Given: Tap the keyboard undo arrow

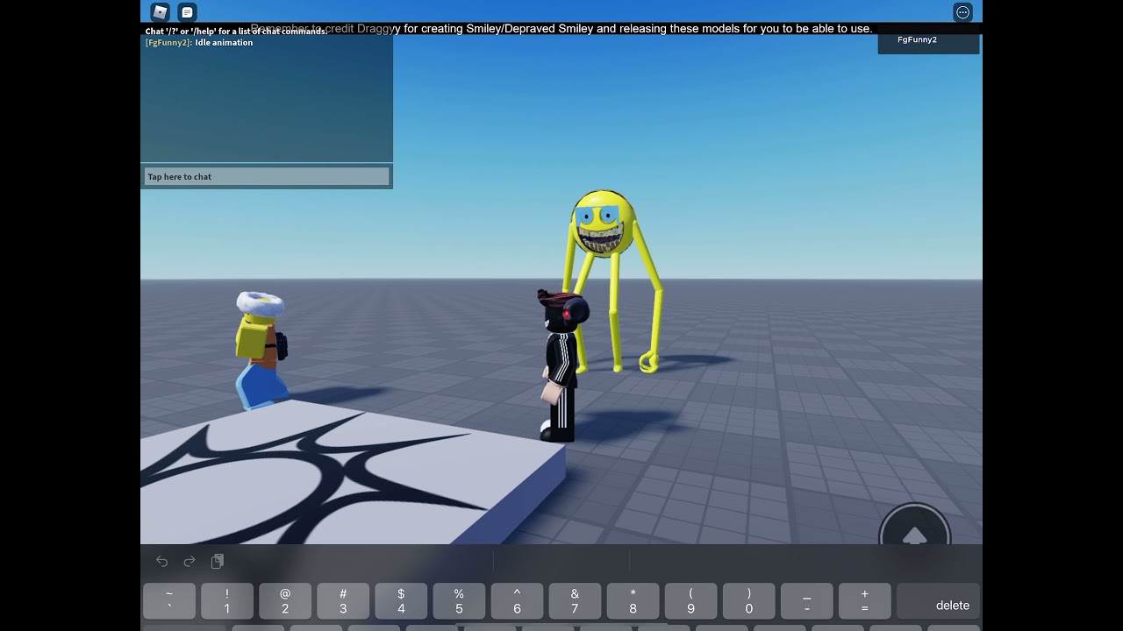Looking at the screenshot, I should (161, 561).
